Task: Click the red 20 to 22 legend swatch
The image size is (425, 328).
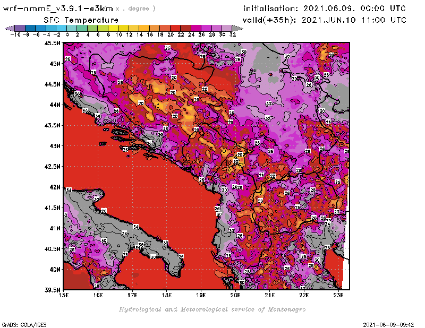Action: 175,28
